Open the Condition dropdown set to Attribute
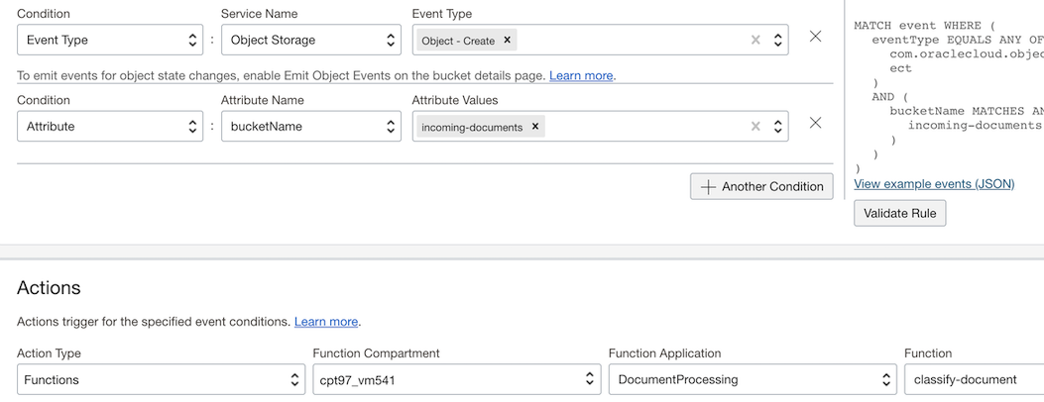 [110, 127]
